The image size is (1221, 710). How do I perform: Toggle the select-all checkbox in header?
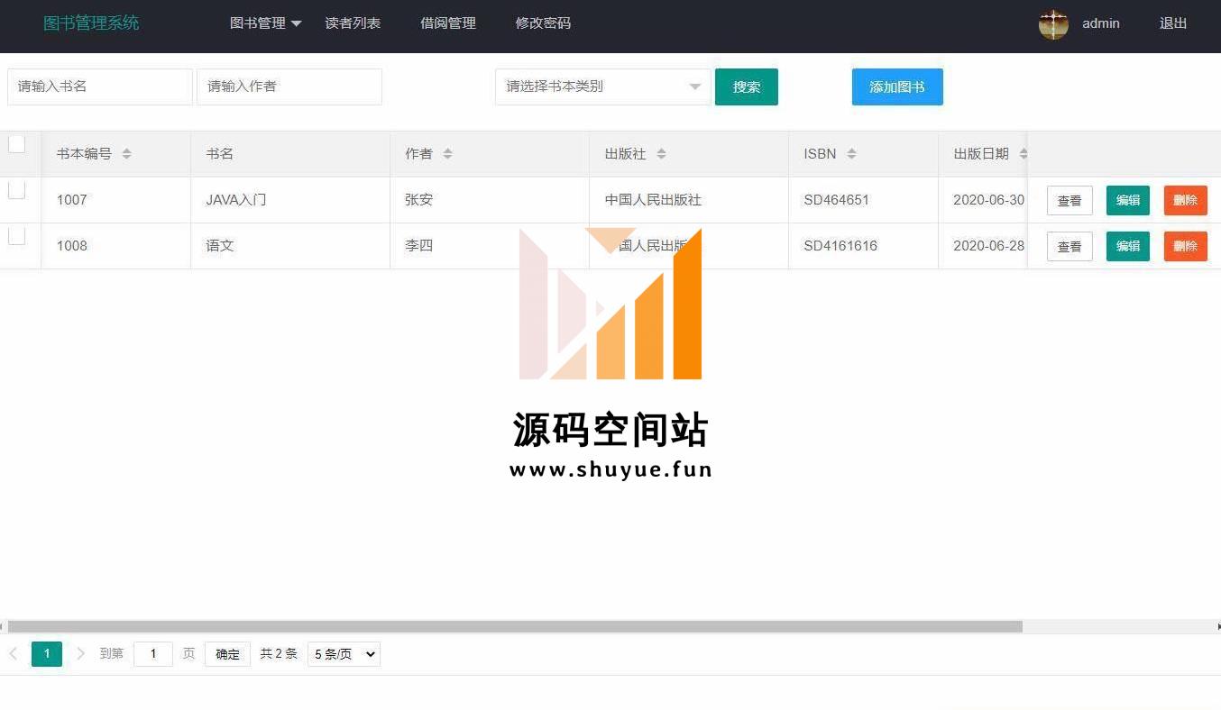[16, 144]
